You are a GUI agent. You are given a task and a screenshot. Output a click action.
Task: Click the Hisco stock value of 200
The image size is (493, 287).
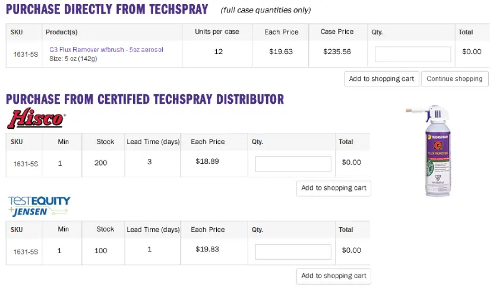(x=101, y=162)
